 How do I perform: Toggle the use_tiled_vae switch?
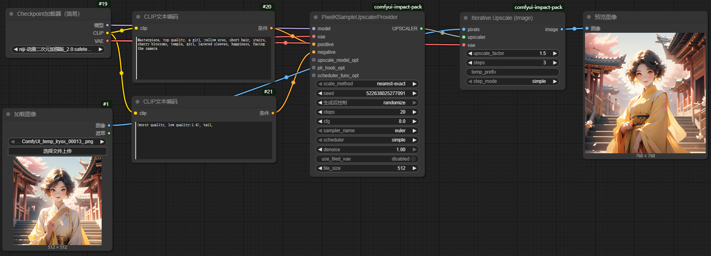413,159
